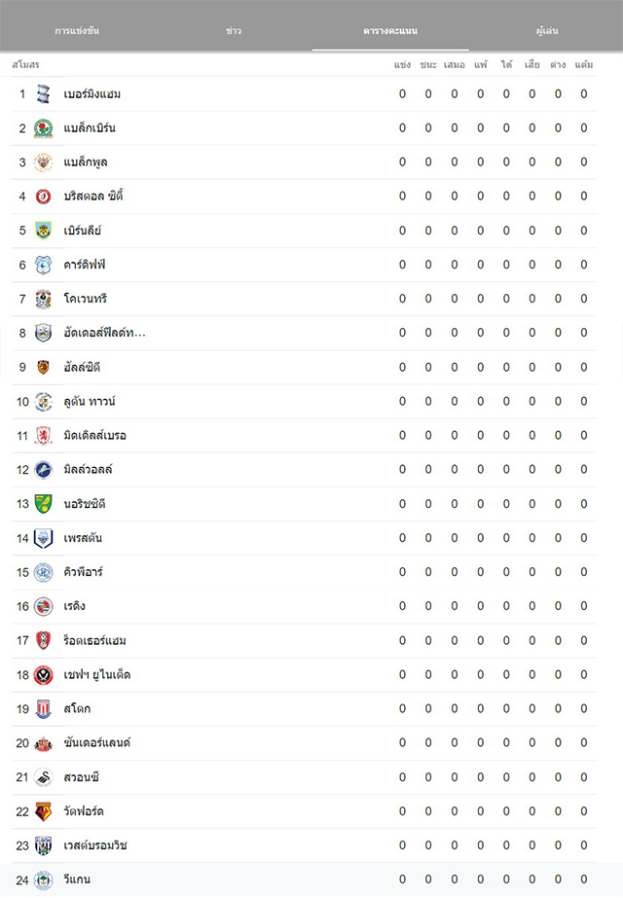This screenshot has width=623, height=898.
Task: Click the Blackburn Rovers crest icon
Action: pos(43,128)
